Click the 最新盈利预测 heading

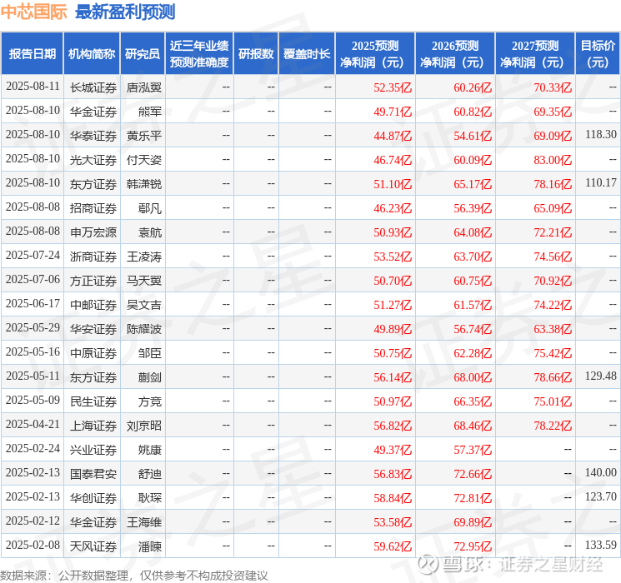tap(125, 12)
